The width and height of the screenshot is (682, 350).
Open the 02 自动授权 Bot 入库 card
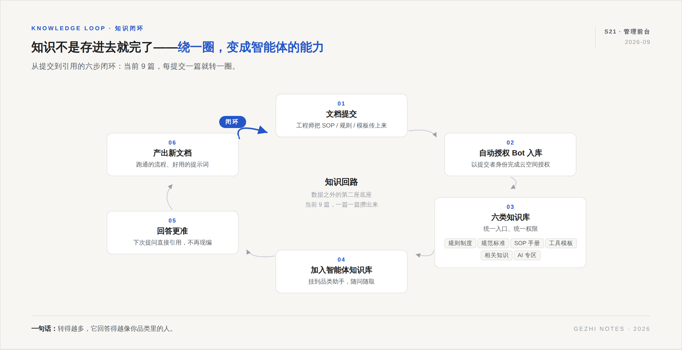(x=510, y=154)
